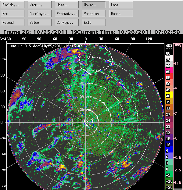183x190 pixels.
Task: Click the 25 km range ring label
Action: [85, 109]
